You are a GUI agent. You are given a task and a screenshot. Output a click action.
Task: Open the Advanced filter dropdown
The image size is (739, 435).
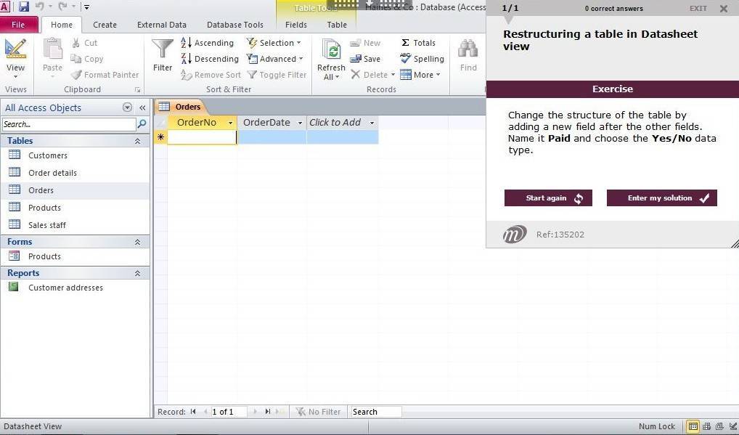tap(275, 59)
